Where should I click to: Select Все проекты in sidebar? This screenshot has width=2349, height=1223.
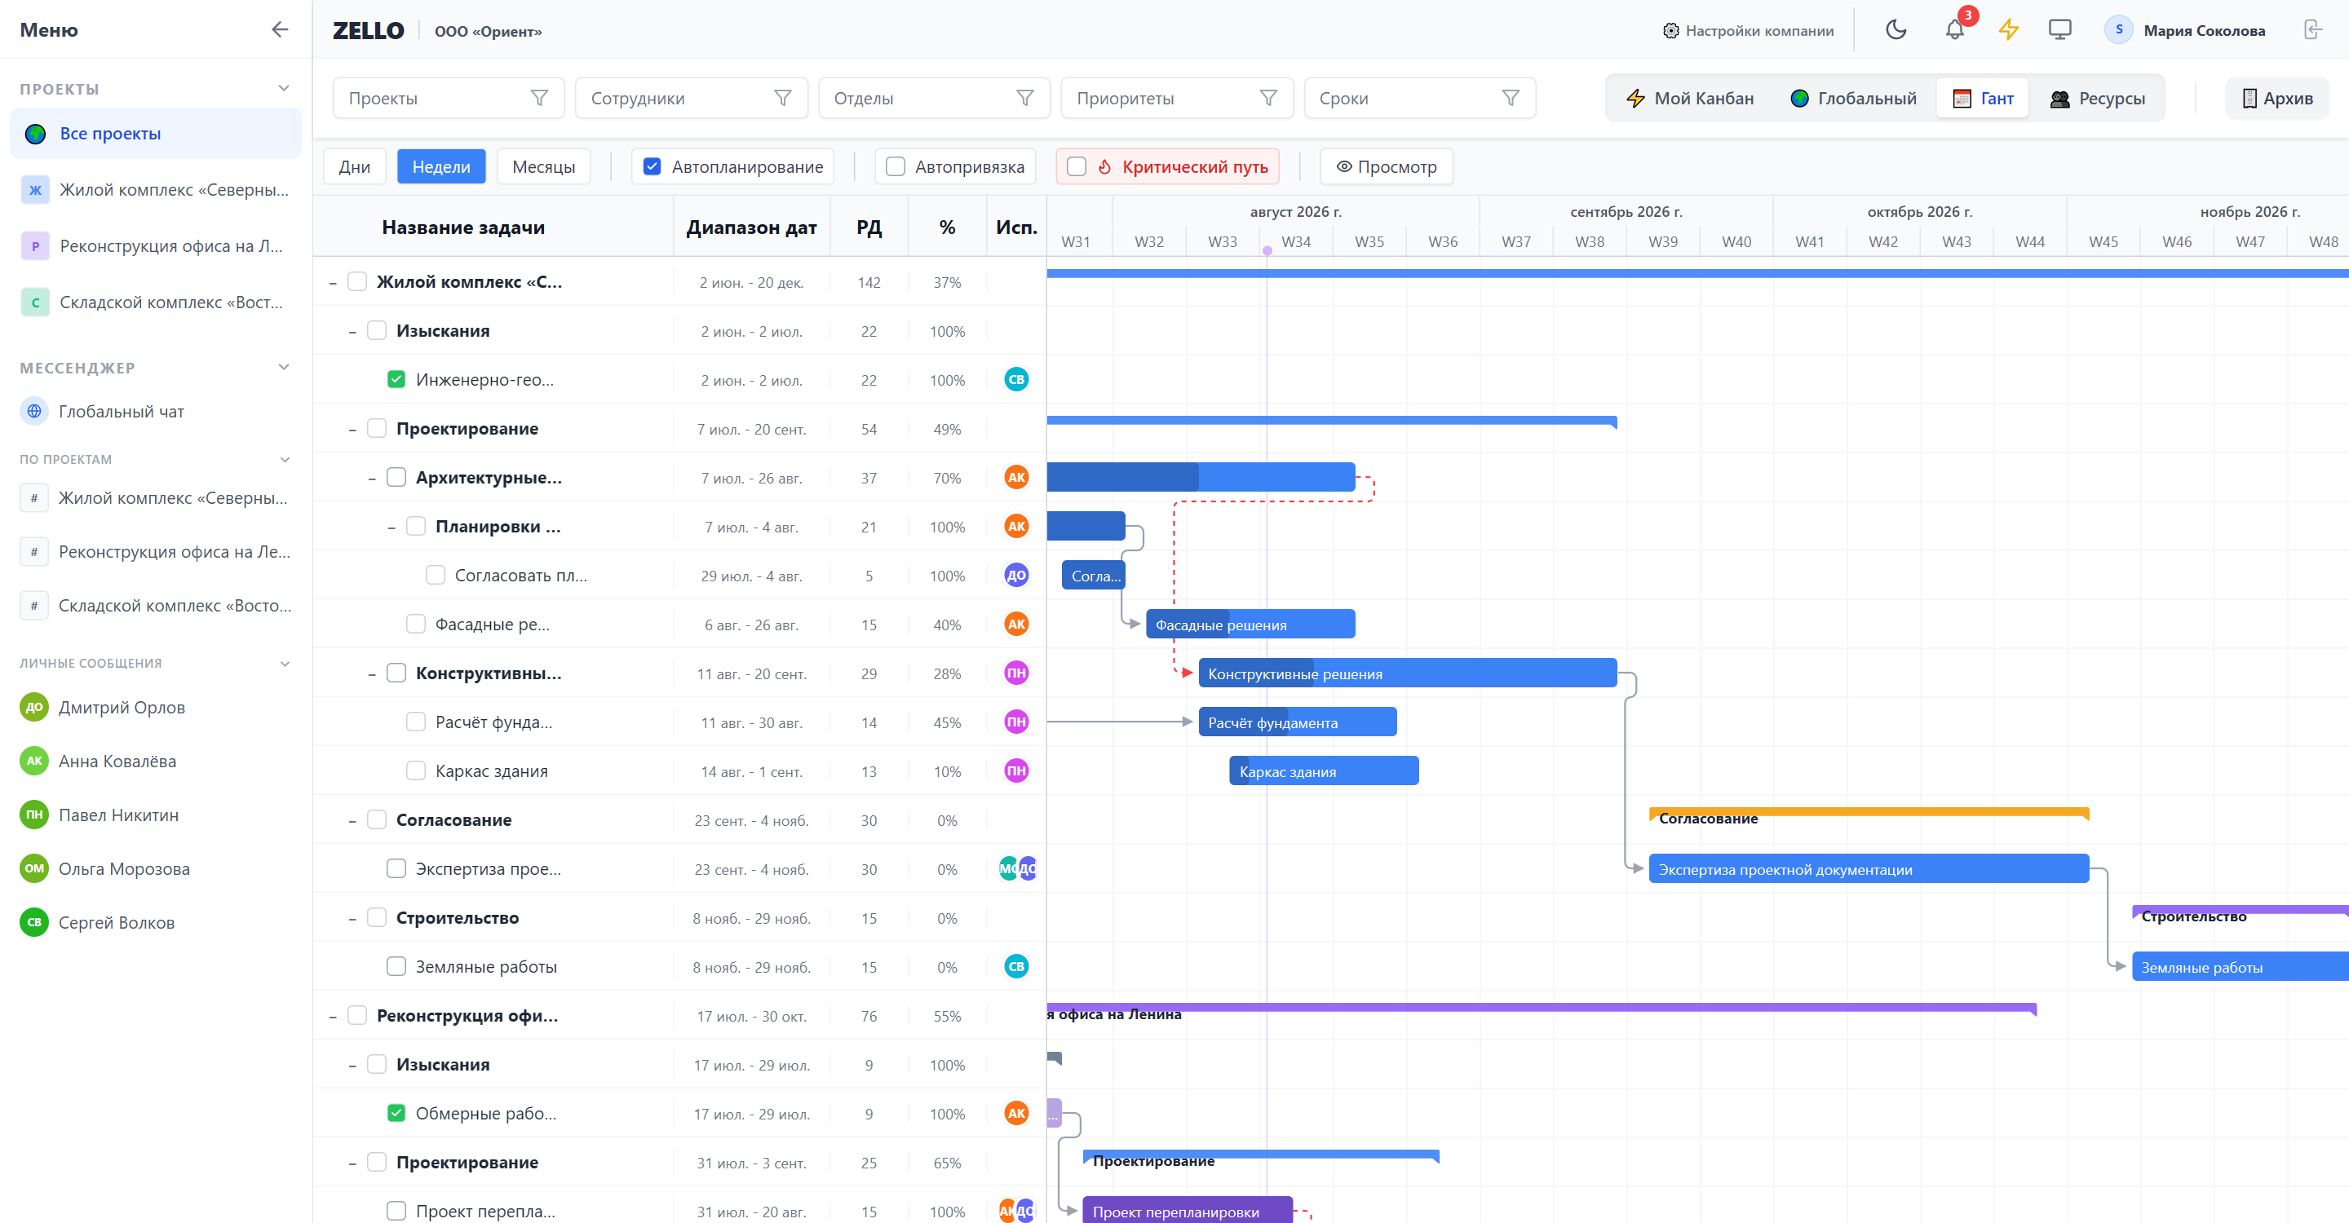156,134
